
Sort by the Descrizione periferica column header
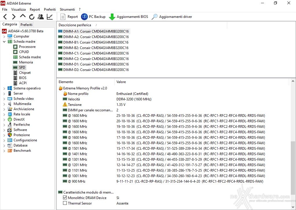142,25
